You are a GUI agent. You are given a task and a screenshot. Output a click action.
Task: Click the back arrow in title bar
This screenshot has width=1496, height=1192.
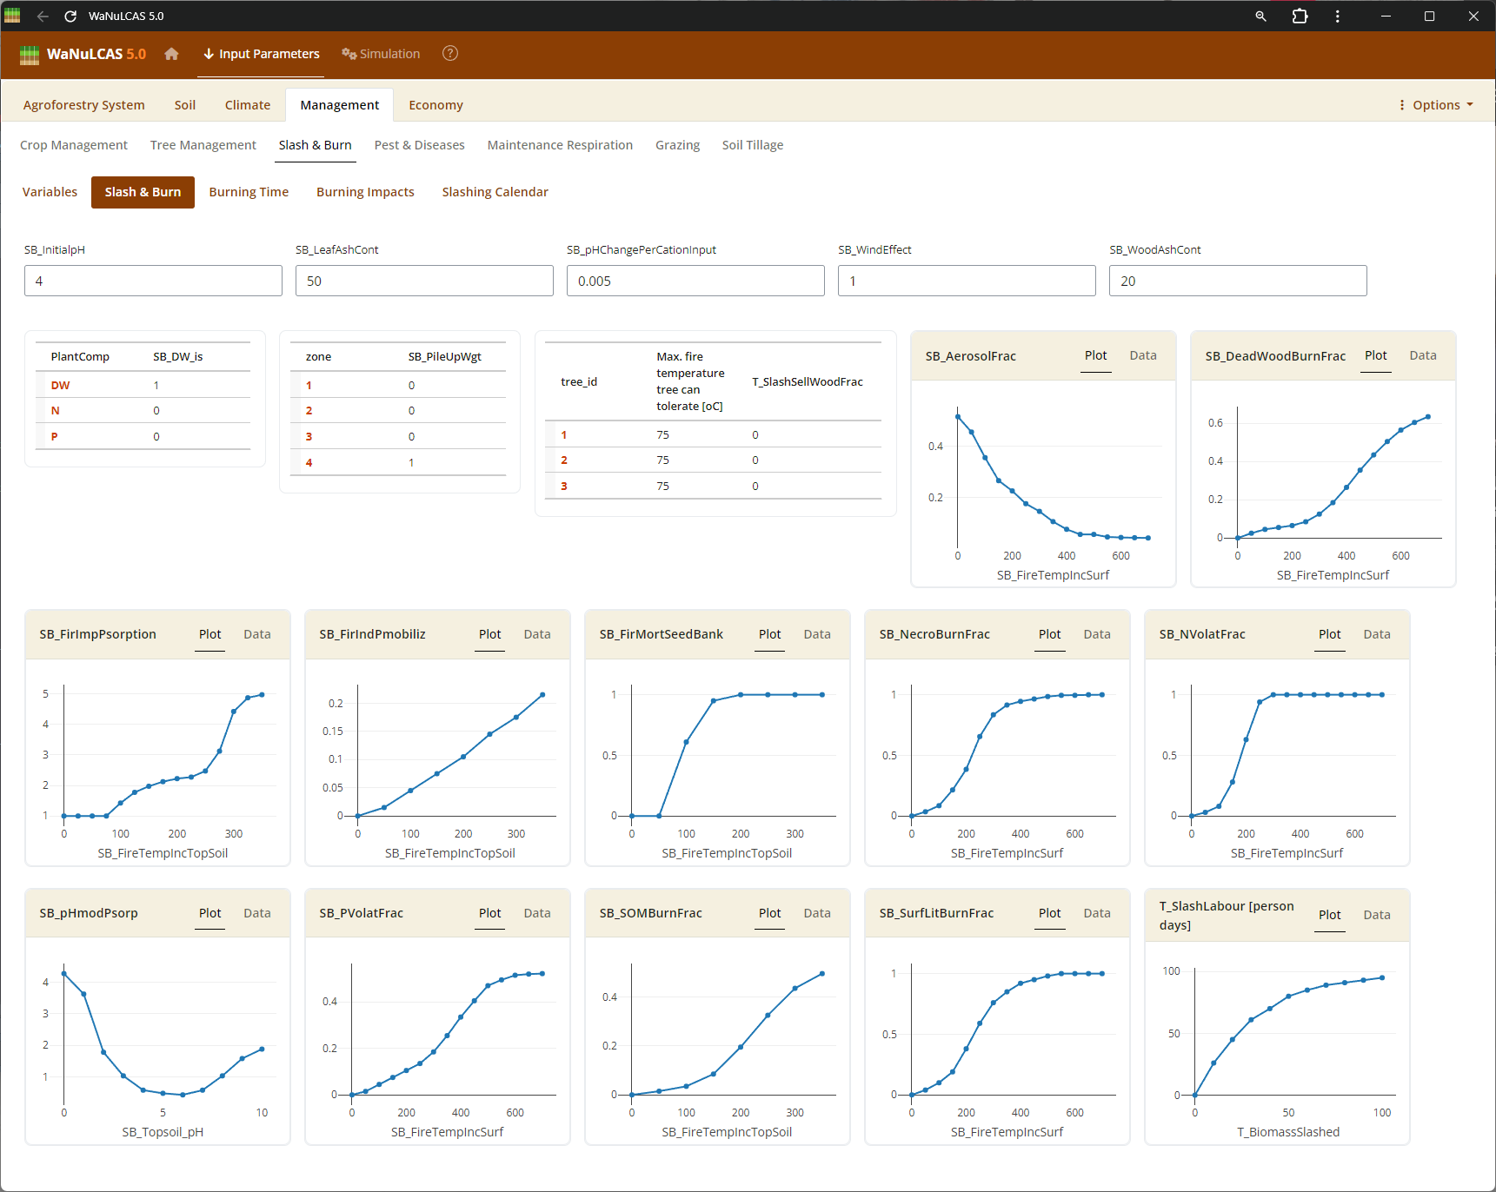43,16
